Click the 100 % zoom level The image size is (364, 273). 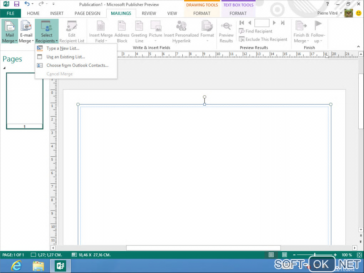[347, 255]
